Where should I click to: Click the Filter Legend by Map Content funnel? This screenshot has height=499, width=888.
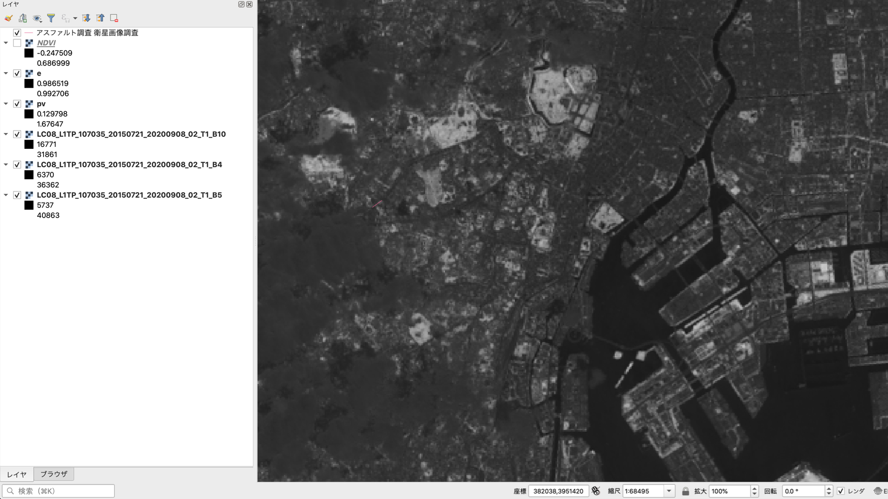pyautogui.click(x=51, y=18)
